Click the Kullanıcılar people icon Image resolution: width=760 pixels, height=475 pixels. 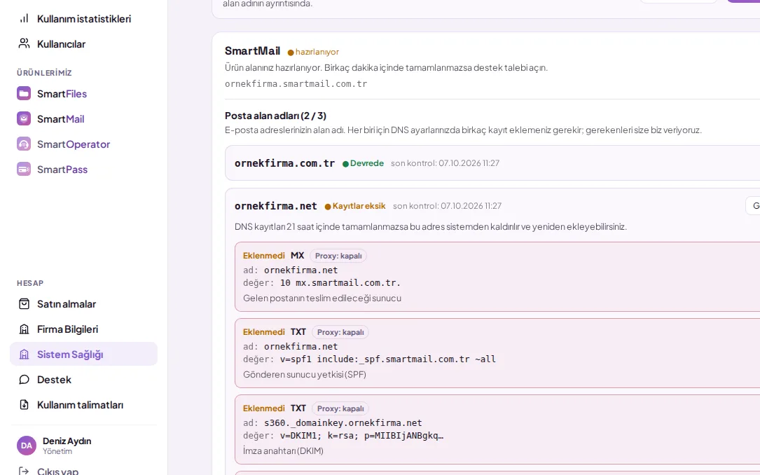coord(24,43)
